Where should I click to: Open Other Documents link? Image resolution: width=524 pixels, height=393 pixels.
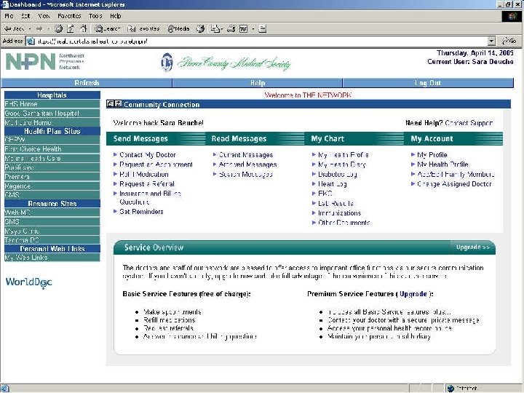(x=344, y=223)
